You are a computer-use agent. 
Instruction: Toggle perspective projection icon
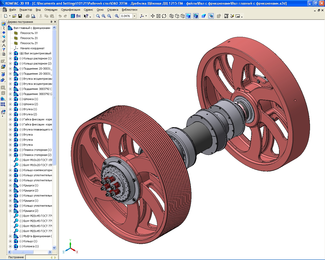(x=203, y=16)
